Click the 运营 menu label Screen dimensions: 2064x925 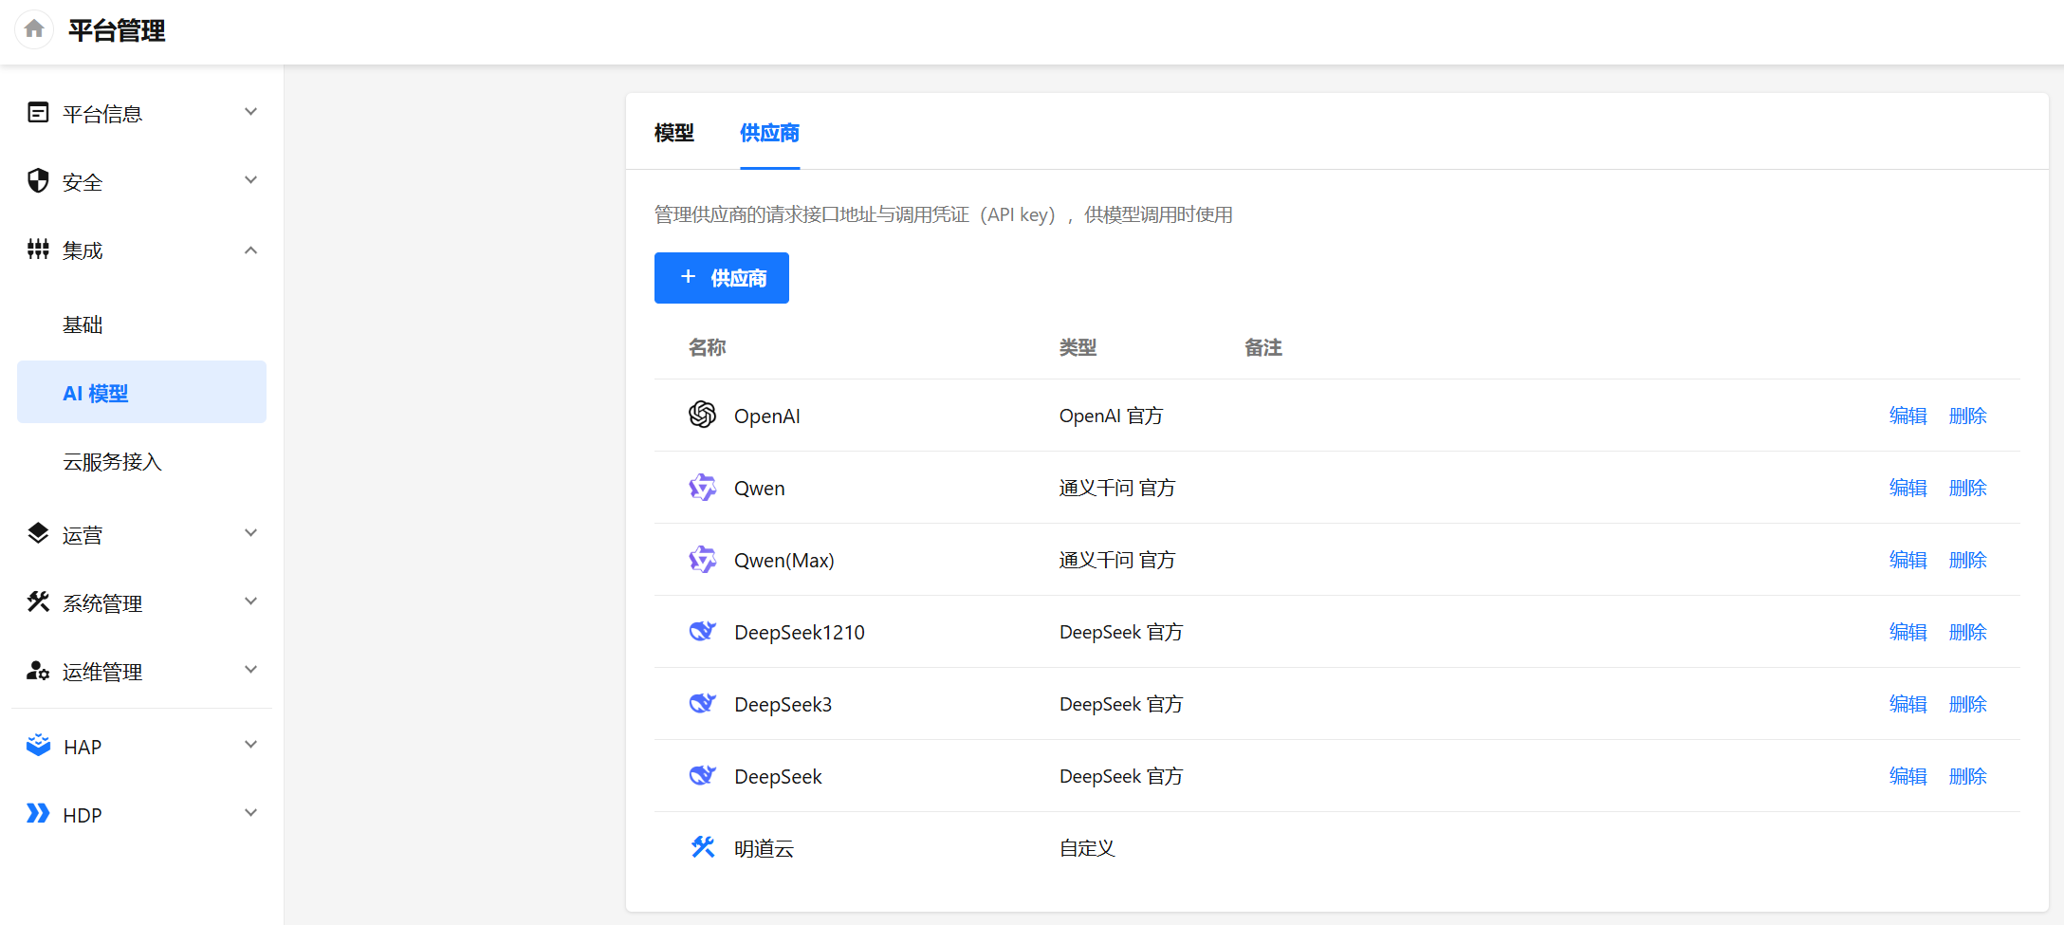83,535
